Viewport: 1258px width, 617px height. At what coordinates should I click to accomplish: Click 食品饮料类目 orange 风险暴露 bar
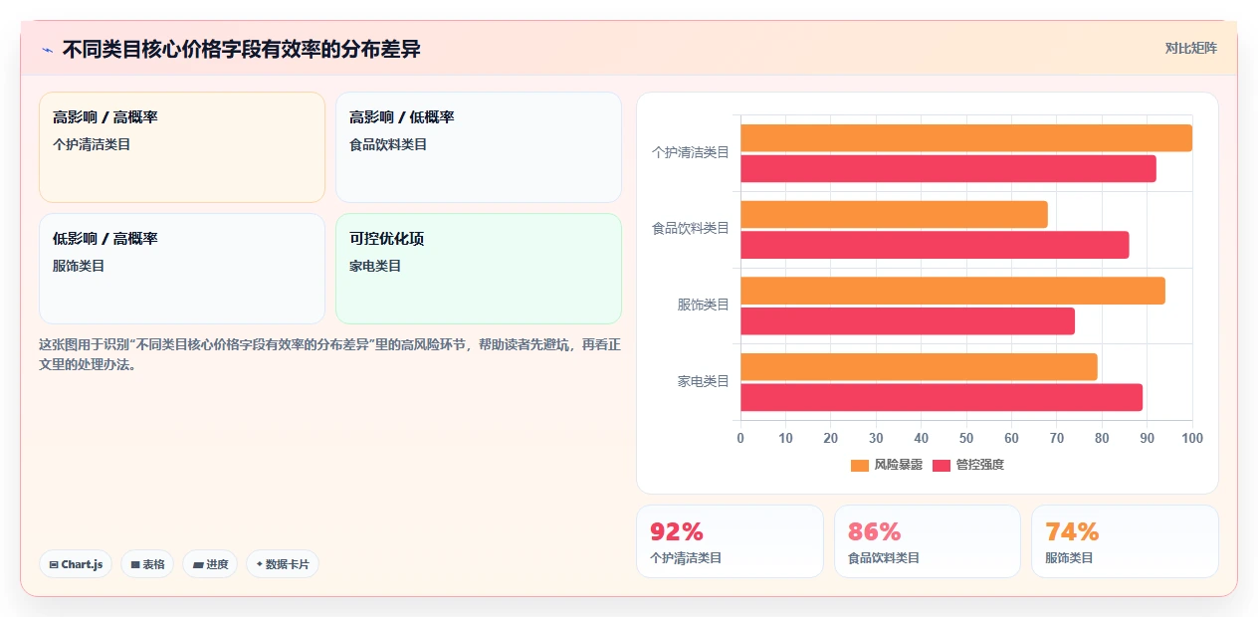coord(894,214)
